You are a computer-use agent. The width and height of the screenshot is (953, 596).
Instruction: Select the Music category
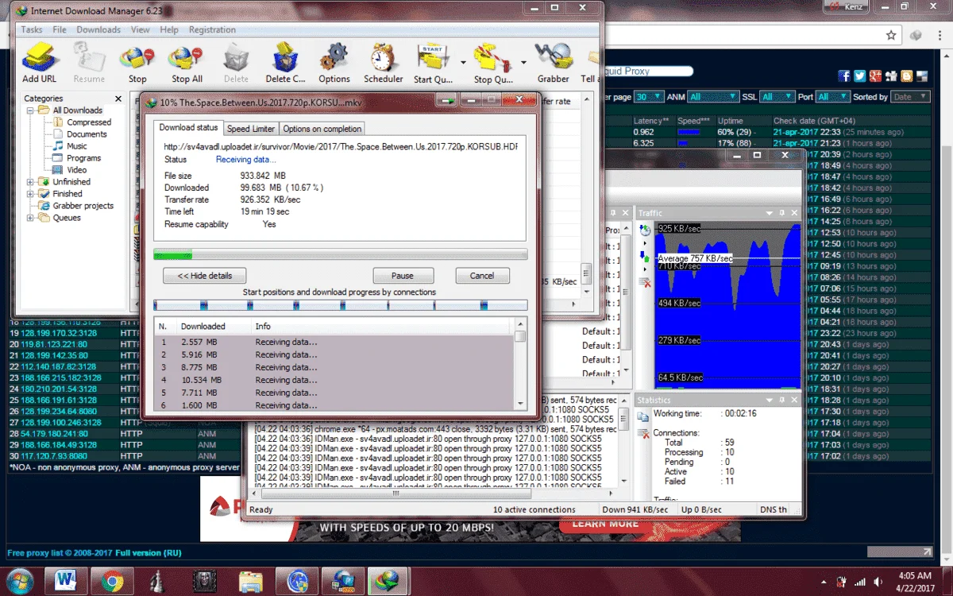pos(77,146)
